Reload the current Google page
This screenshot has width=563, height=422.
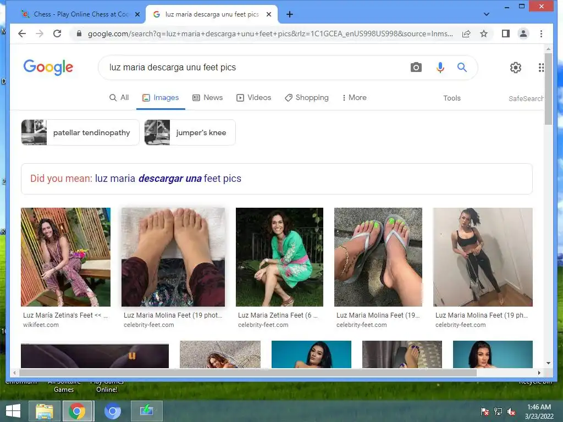tap(57, 34)
